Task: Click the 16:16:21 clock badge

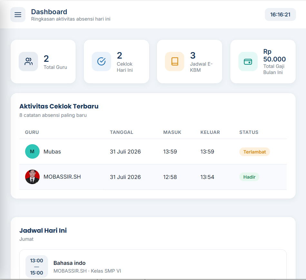Action: [x=280, y=14]
